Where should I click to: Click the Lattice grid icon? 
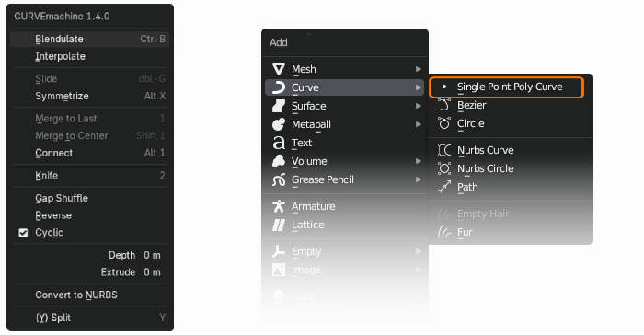[279, 225]
